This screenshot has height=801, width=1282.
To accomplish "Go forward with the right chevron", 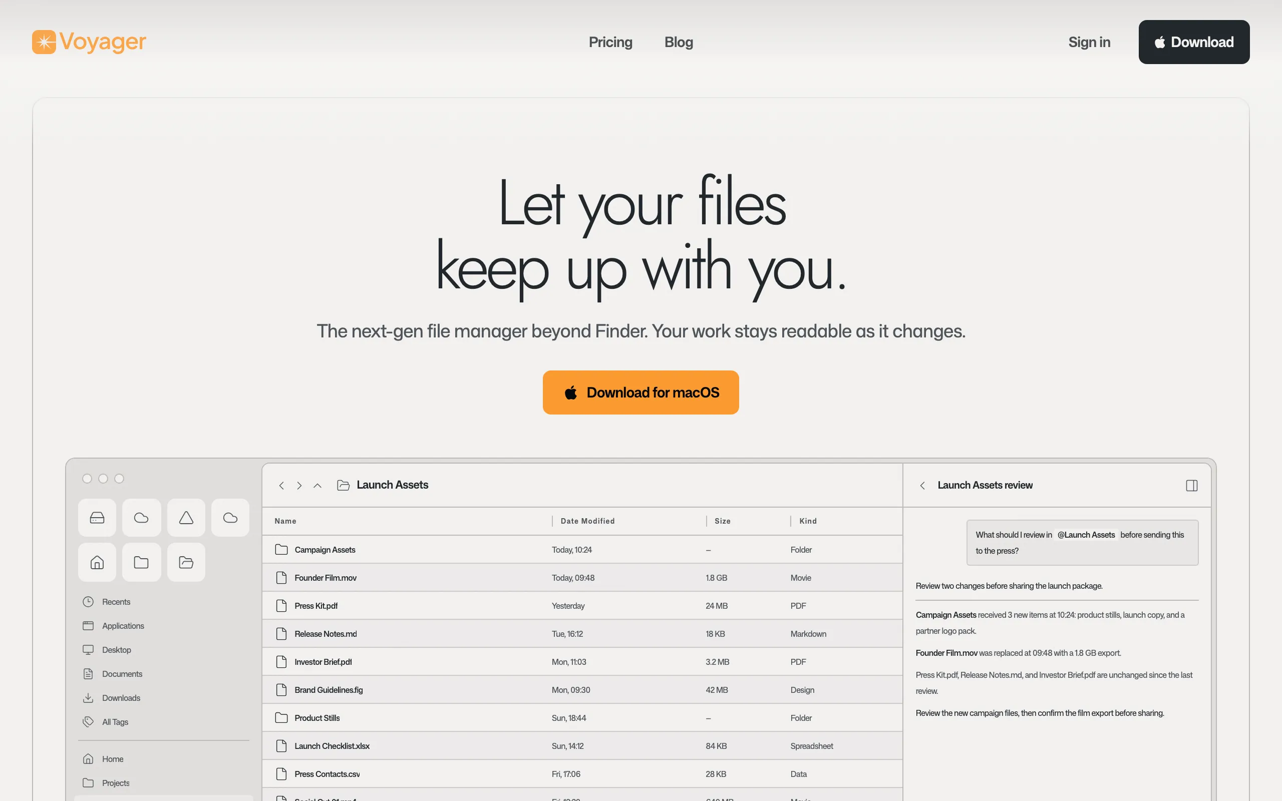I will (x=299, y=485).
